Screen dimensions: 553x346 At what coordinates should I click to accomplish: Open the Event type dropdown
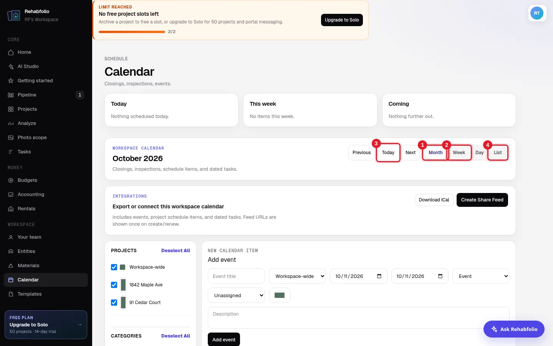(x=481, y=276)
